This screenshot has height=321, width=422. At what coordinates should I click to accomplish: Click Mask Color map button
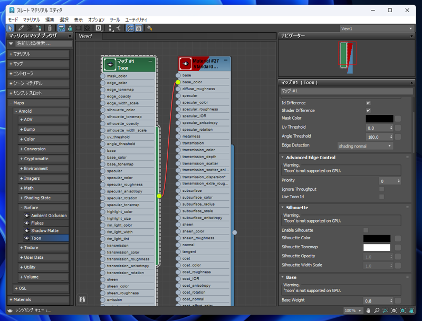(x=398, y=119)
